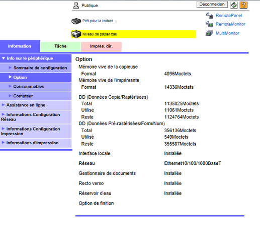Click the Niveau de papier bas warning text

[x=100, y=34]
